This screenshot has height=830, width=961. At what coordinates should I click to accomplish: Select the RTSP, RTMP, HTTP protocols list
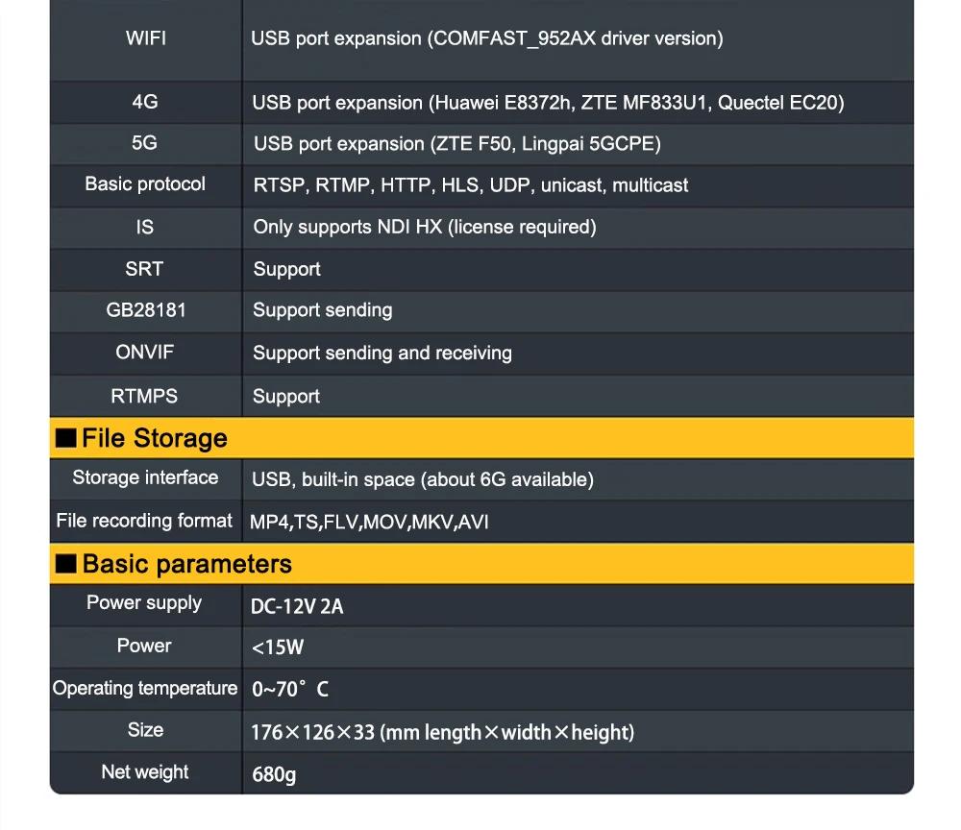[x=470, y=185]
